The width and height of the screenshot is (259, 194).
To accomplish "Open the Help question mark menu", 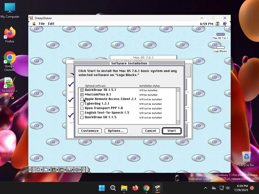I will tap(217, 23).
